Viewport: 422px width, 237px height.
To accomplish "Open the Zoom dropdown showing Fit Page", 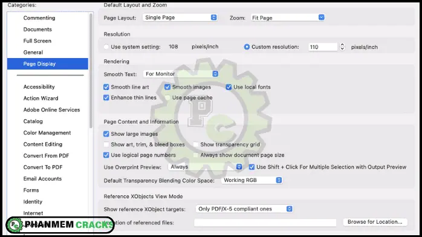I will pos(288,18).
